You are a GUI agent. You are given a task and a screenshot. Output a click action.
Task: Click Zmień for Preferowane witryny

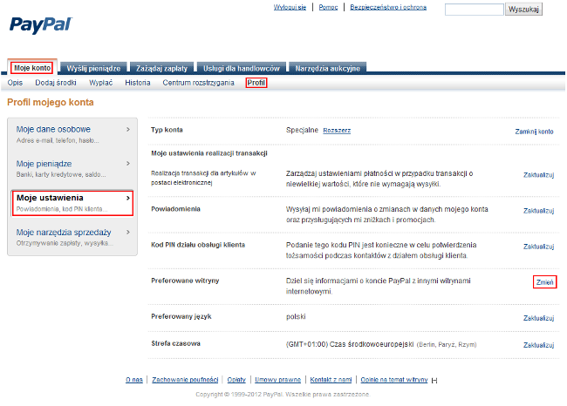pos(544,282)
